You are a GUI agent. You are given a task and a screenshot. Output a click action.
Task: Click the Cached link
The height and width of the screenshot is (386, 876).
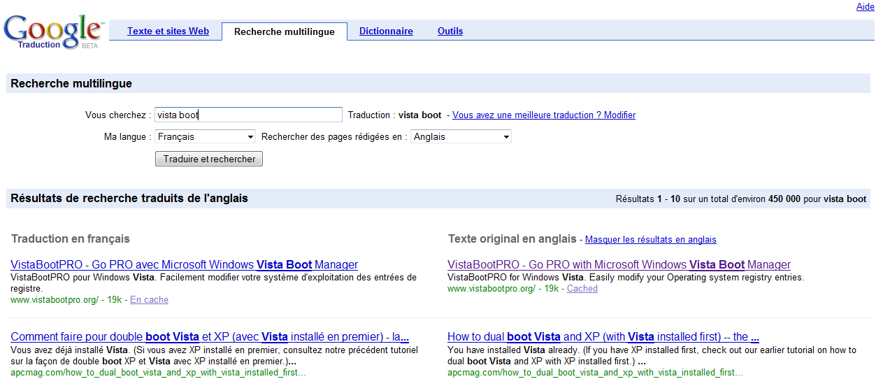point(582,289)
